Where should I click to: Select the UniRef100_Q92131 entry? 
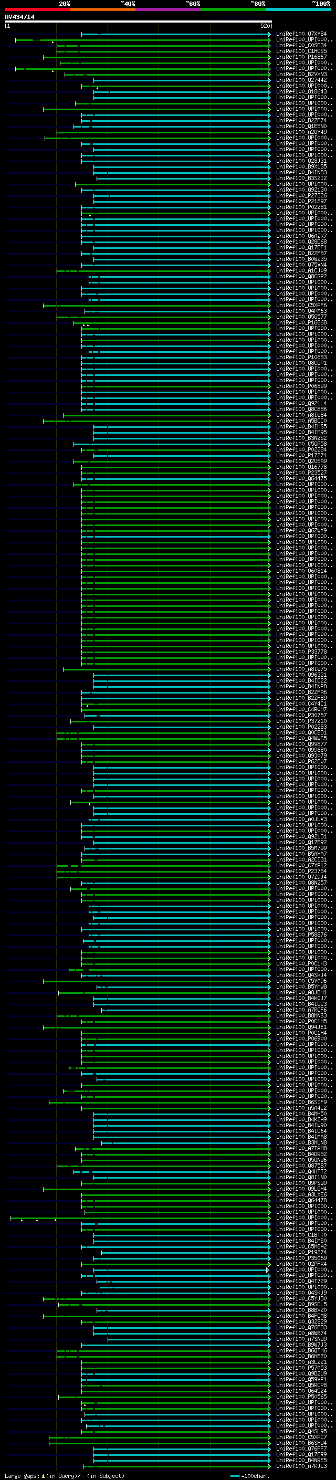[301, 836]
